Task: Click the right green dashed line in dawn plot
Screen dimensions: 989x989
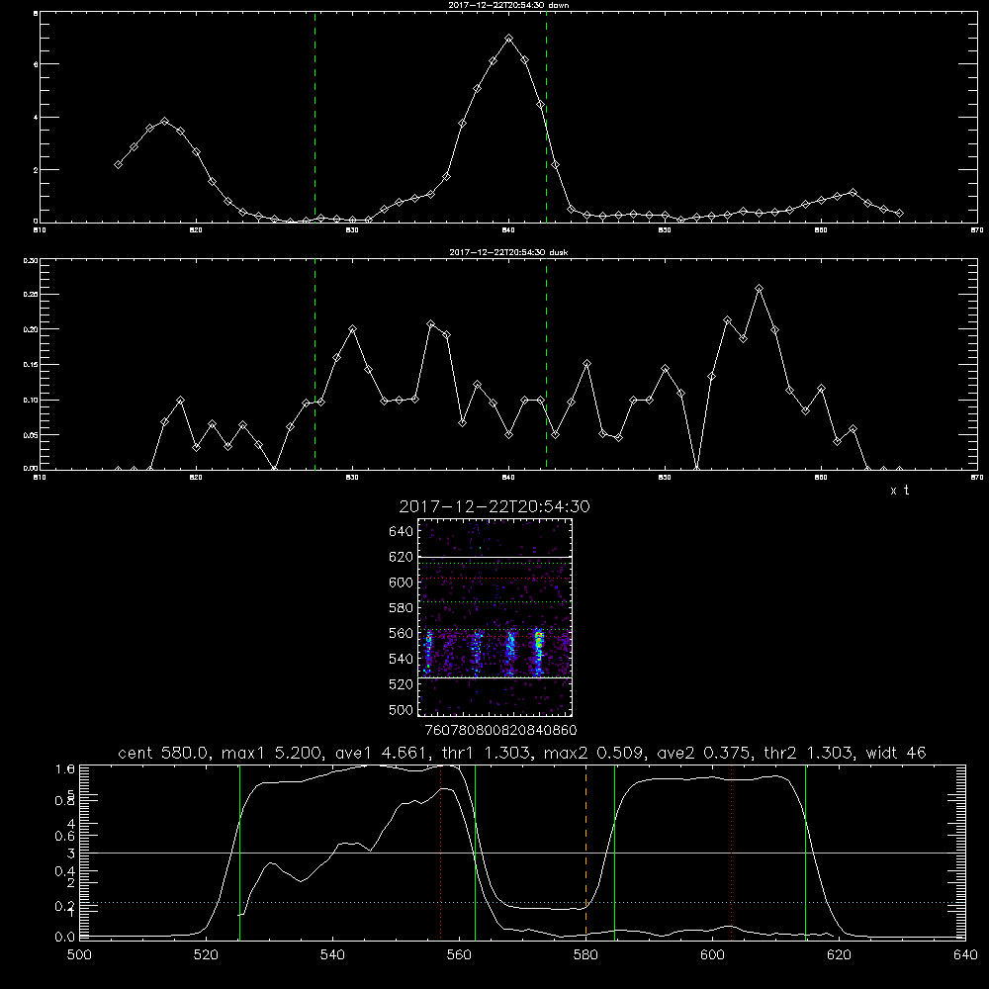Action: pos(546,118)
